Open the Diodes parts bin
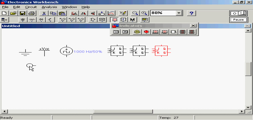Screen dimensions: 253x120 [x=41, y=20]
